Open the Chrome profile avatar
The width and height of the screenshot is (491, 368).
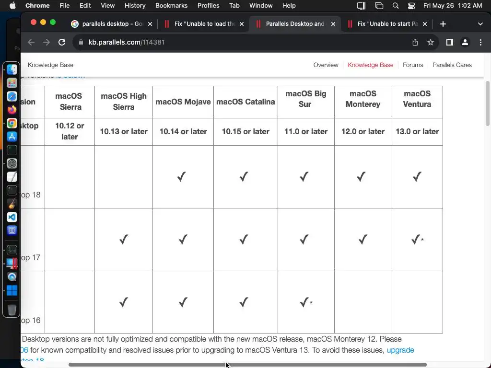[465, 42]
